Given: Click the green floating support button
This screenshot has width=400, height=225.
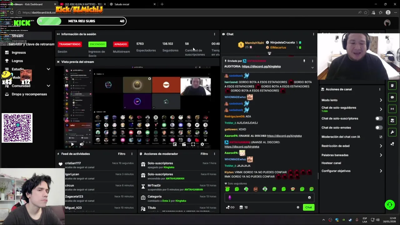Looking at the screenshot, I should 390,205.
